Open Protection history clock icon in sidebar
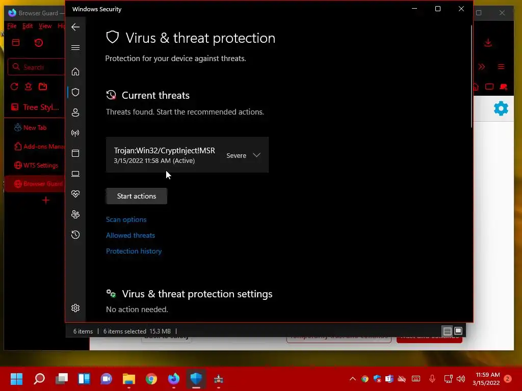The width and height of the screenshot is (522, 391). click(75, 235)
